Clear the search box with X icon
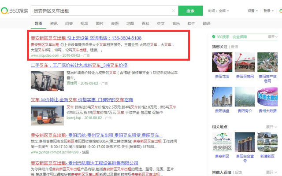282x176 pixels. pos(173,11)
